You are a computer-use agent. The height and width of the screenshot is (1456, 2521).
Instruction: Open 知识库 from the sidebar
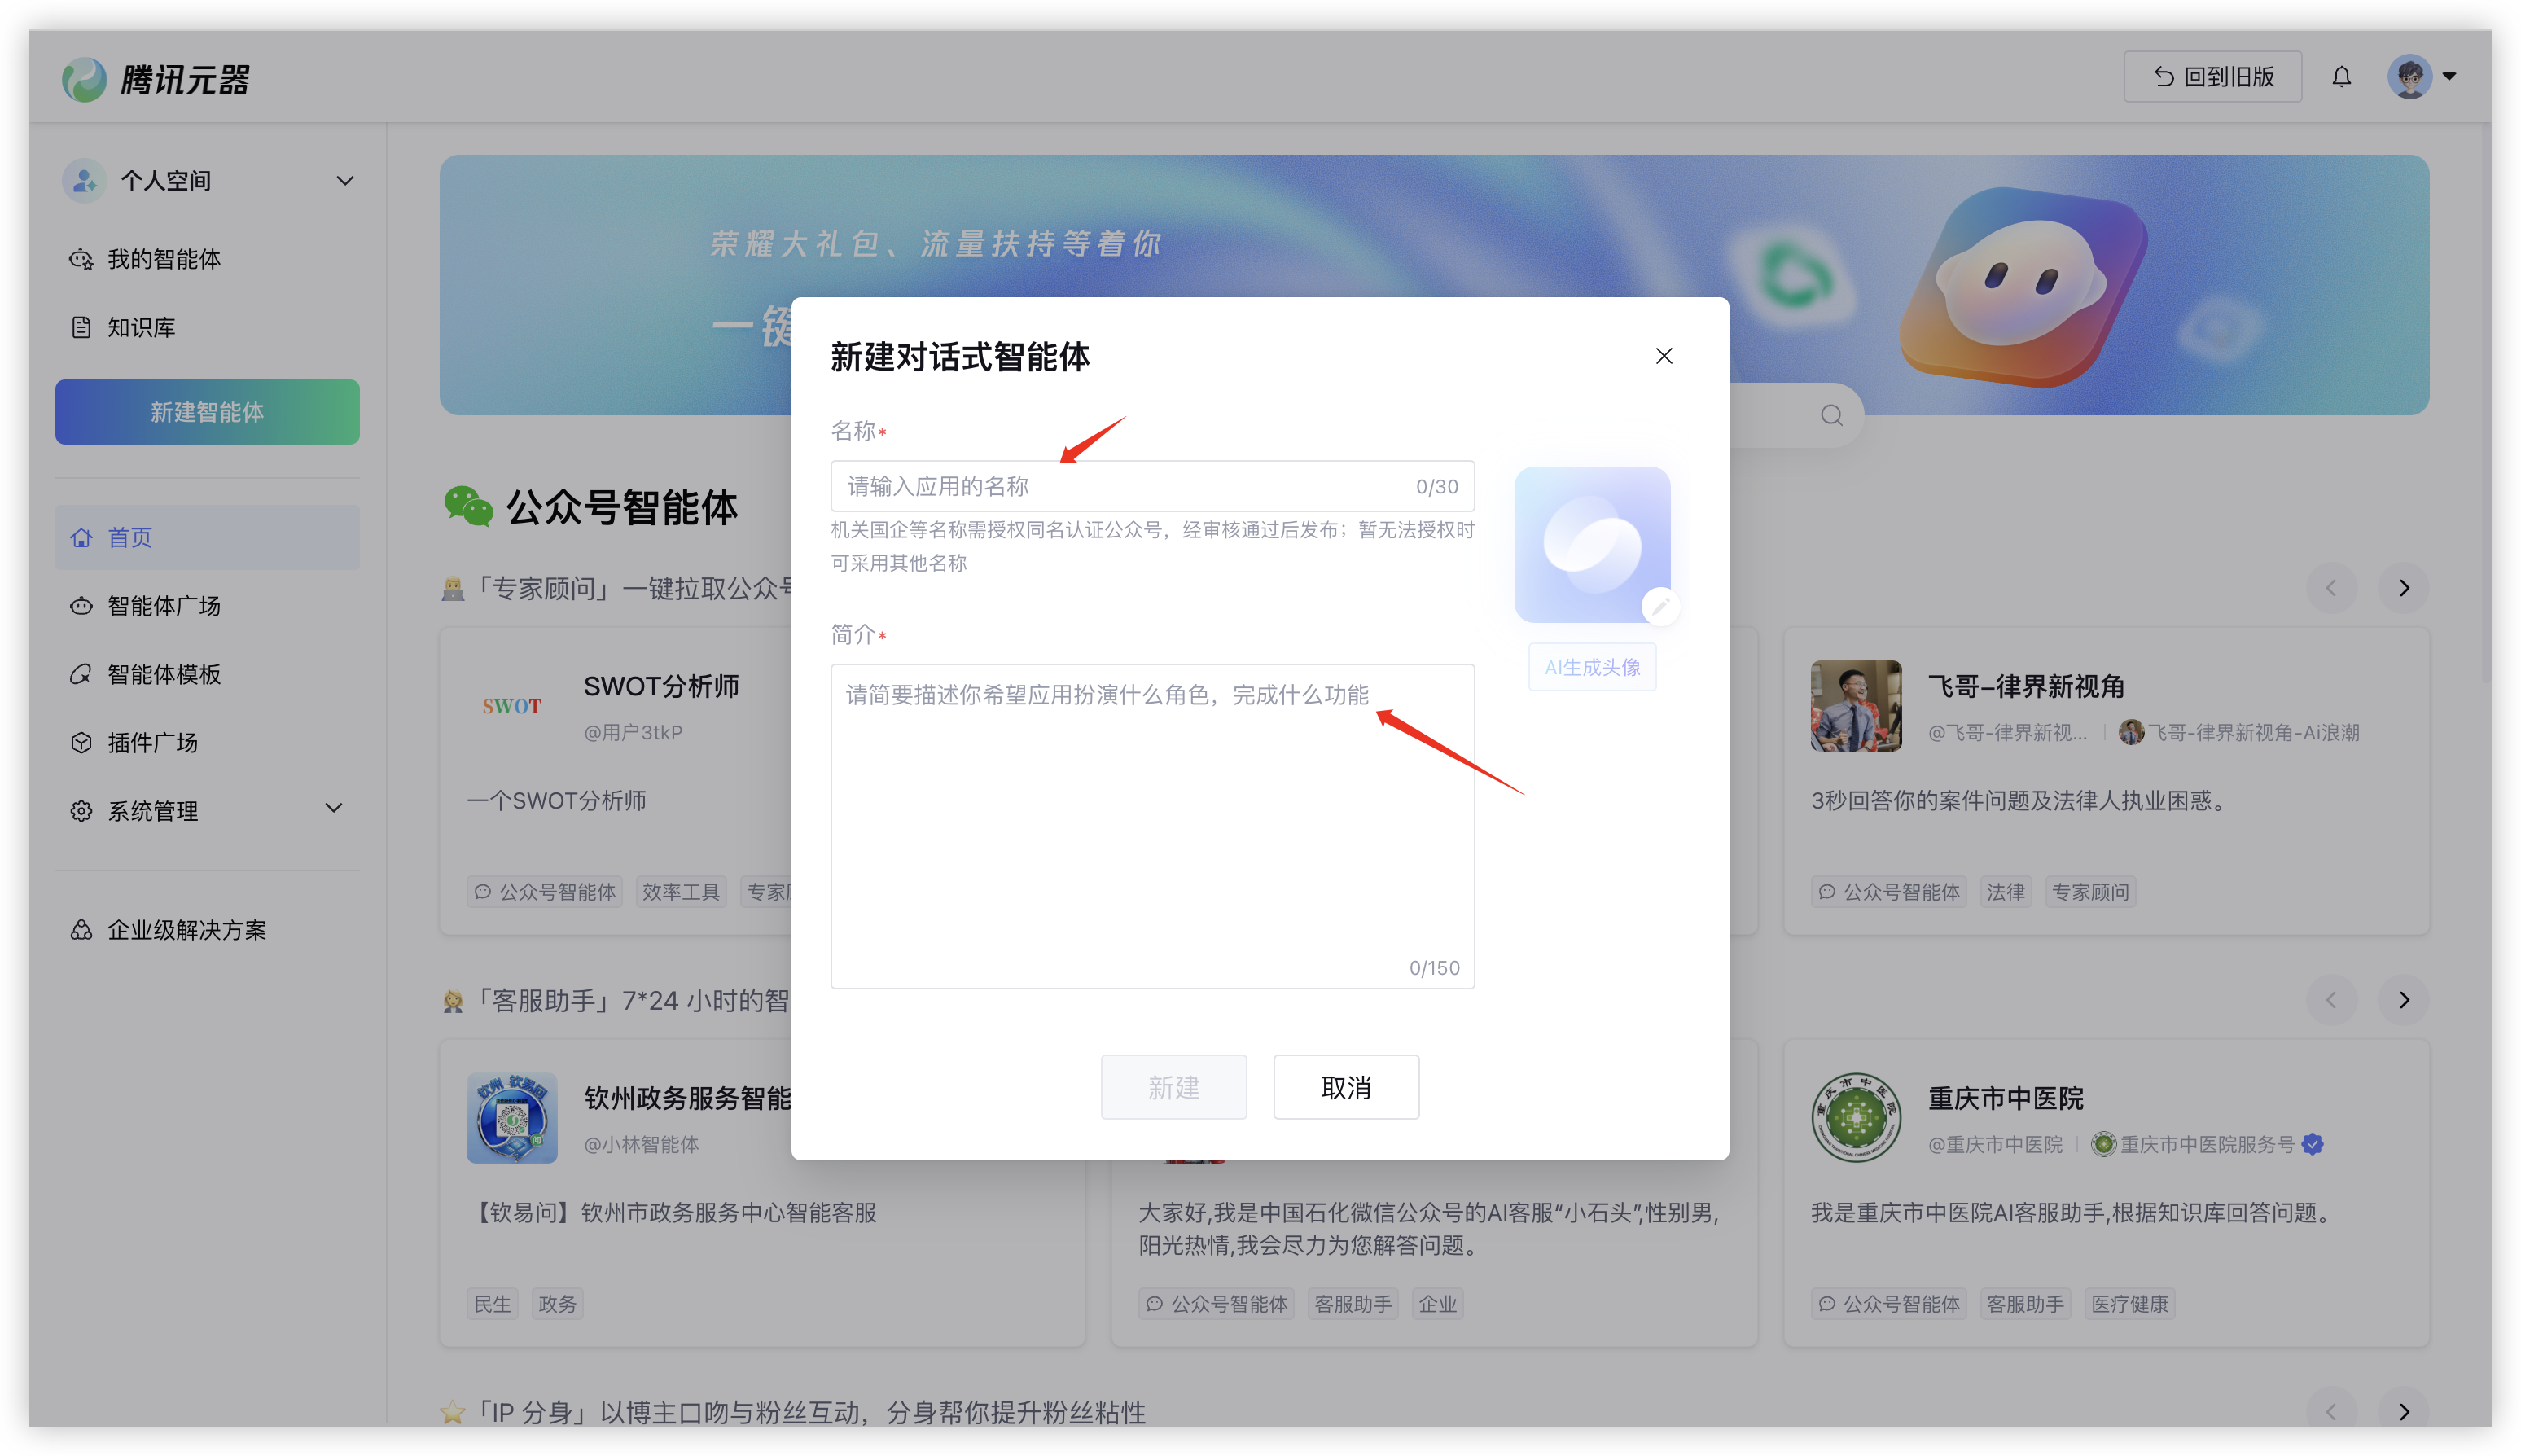pos(141,328)
